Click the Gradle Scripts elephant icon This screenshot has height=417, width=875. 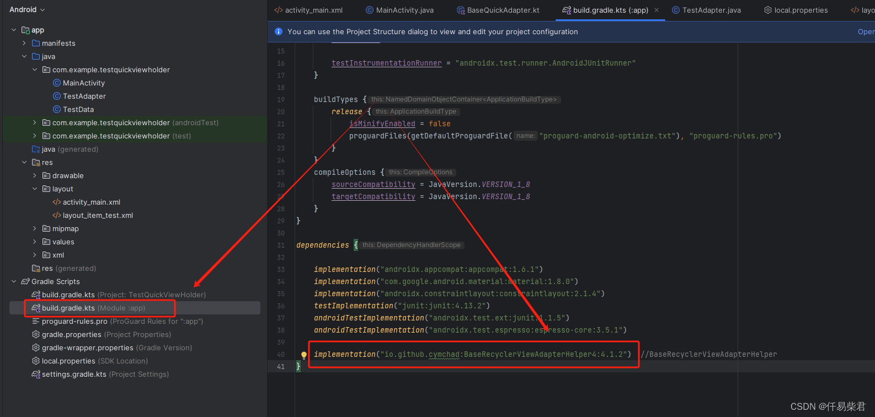coord(25,281)
